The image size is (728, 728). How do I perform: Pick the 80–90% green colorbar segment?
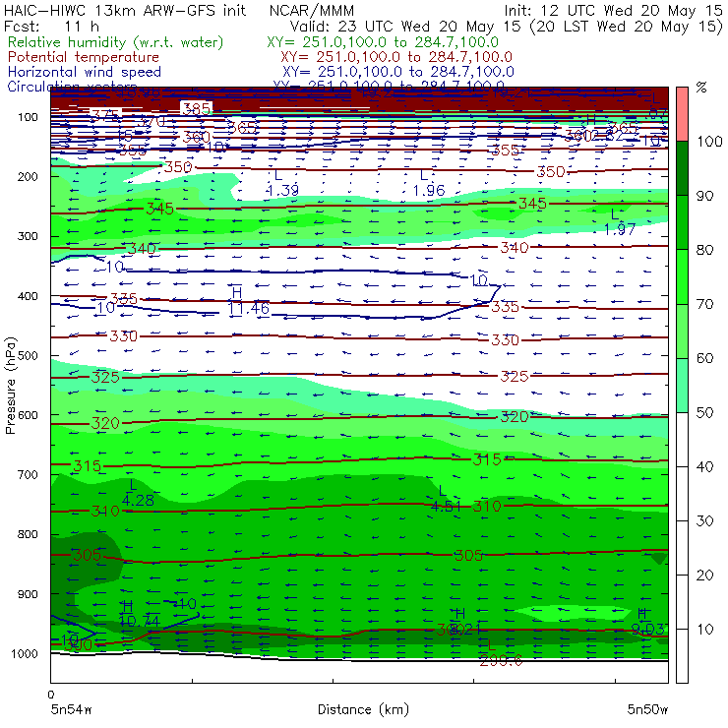(x=682, y=222)
